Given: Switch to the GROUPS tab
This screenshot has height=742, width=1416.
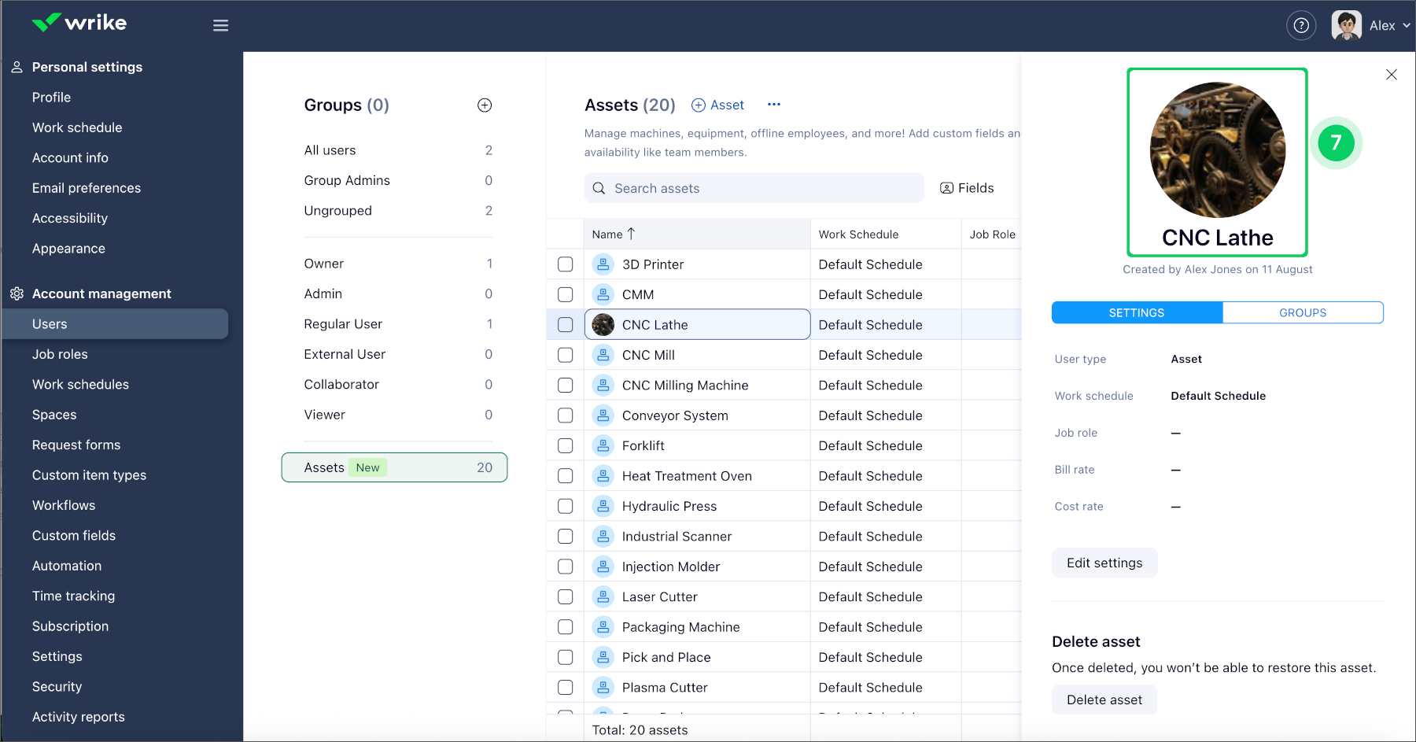Looking at the screenshot, I should pos(1302,312).
